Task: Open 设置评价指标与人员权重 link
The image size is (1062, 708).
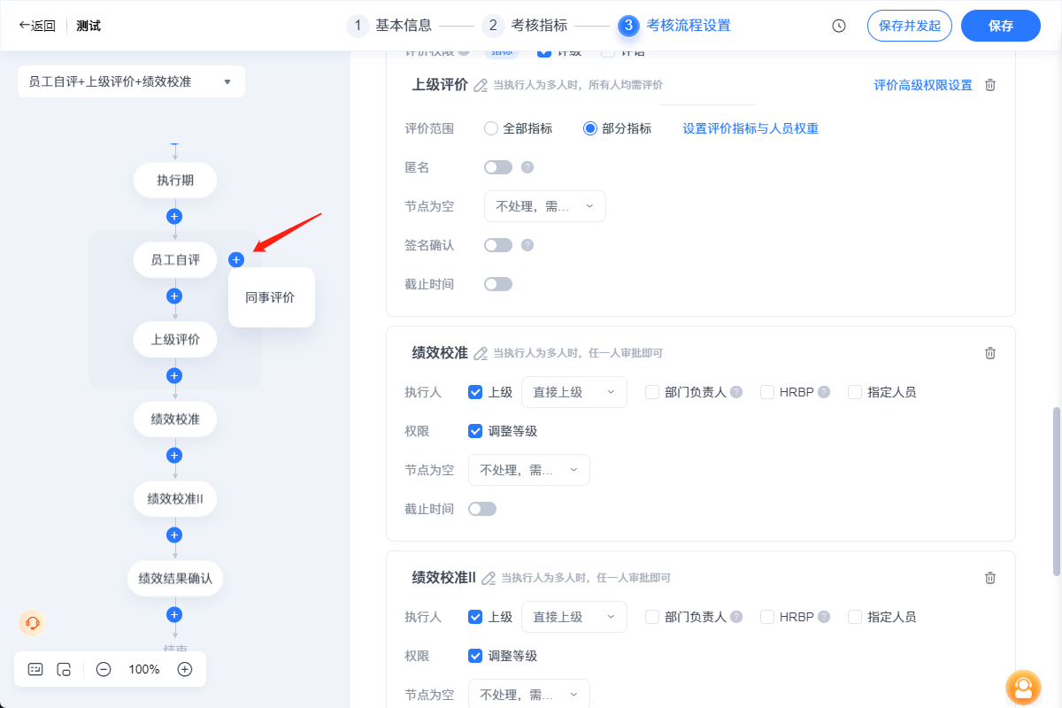Action: click(x=750, y=127)
